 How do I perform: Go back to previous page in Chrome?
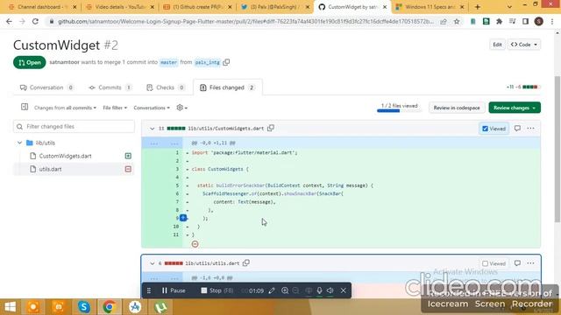pos(9,21)
